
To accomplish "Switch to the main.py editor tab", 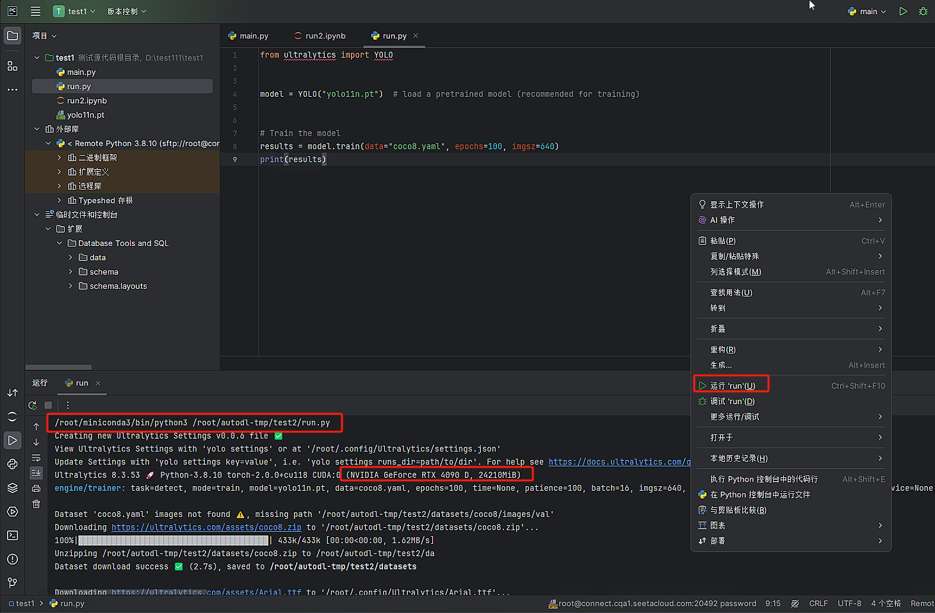I will tap(248, 36).
